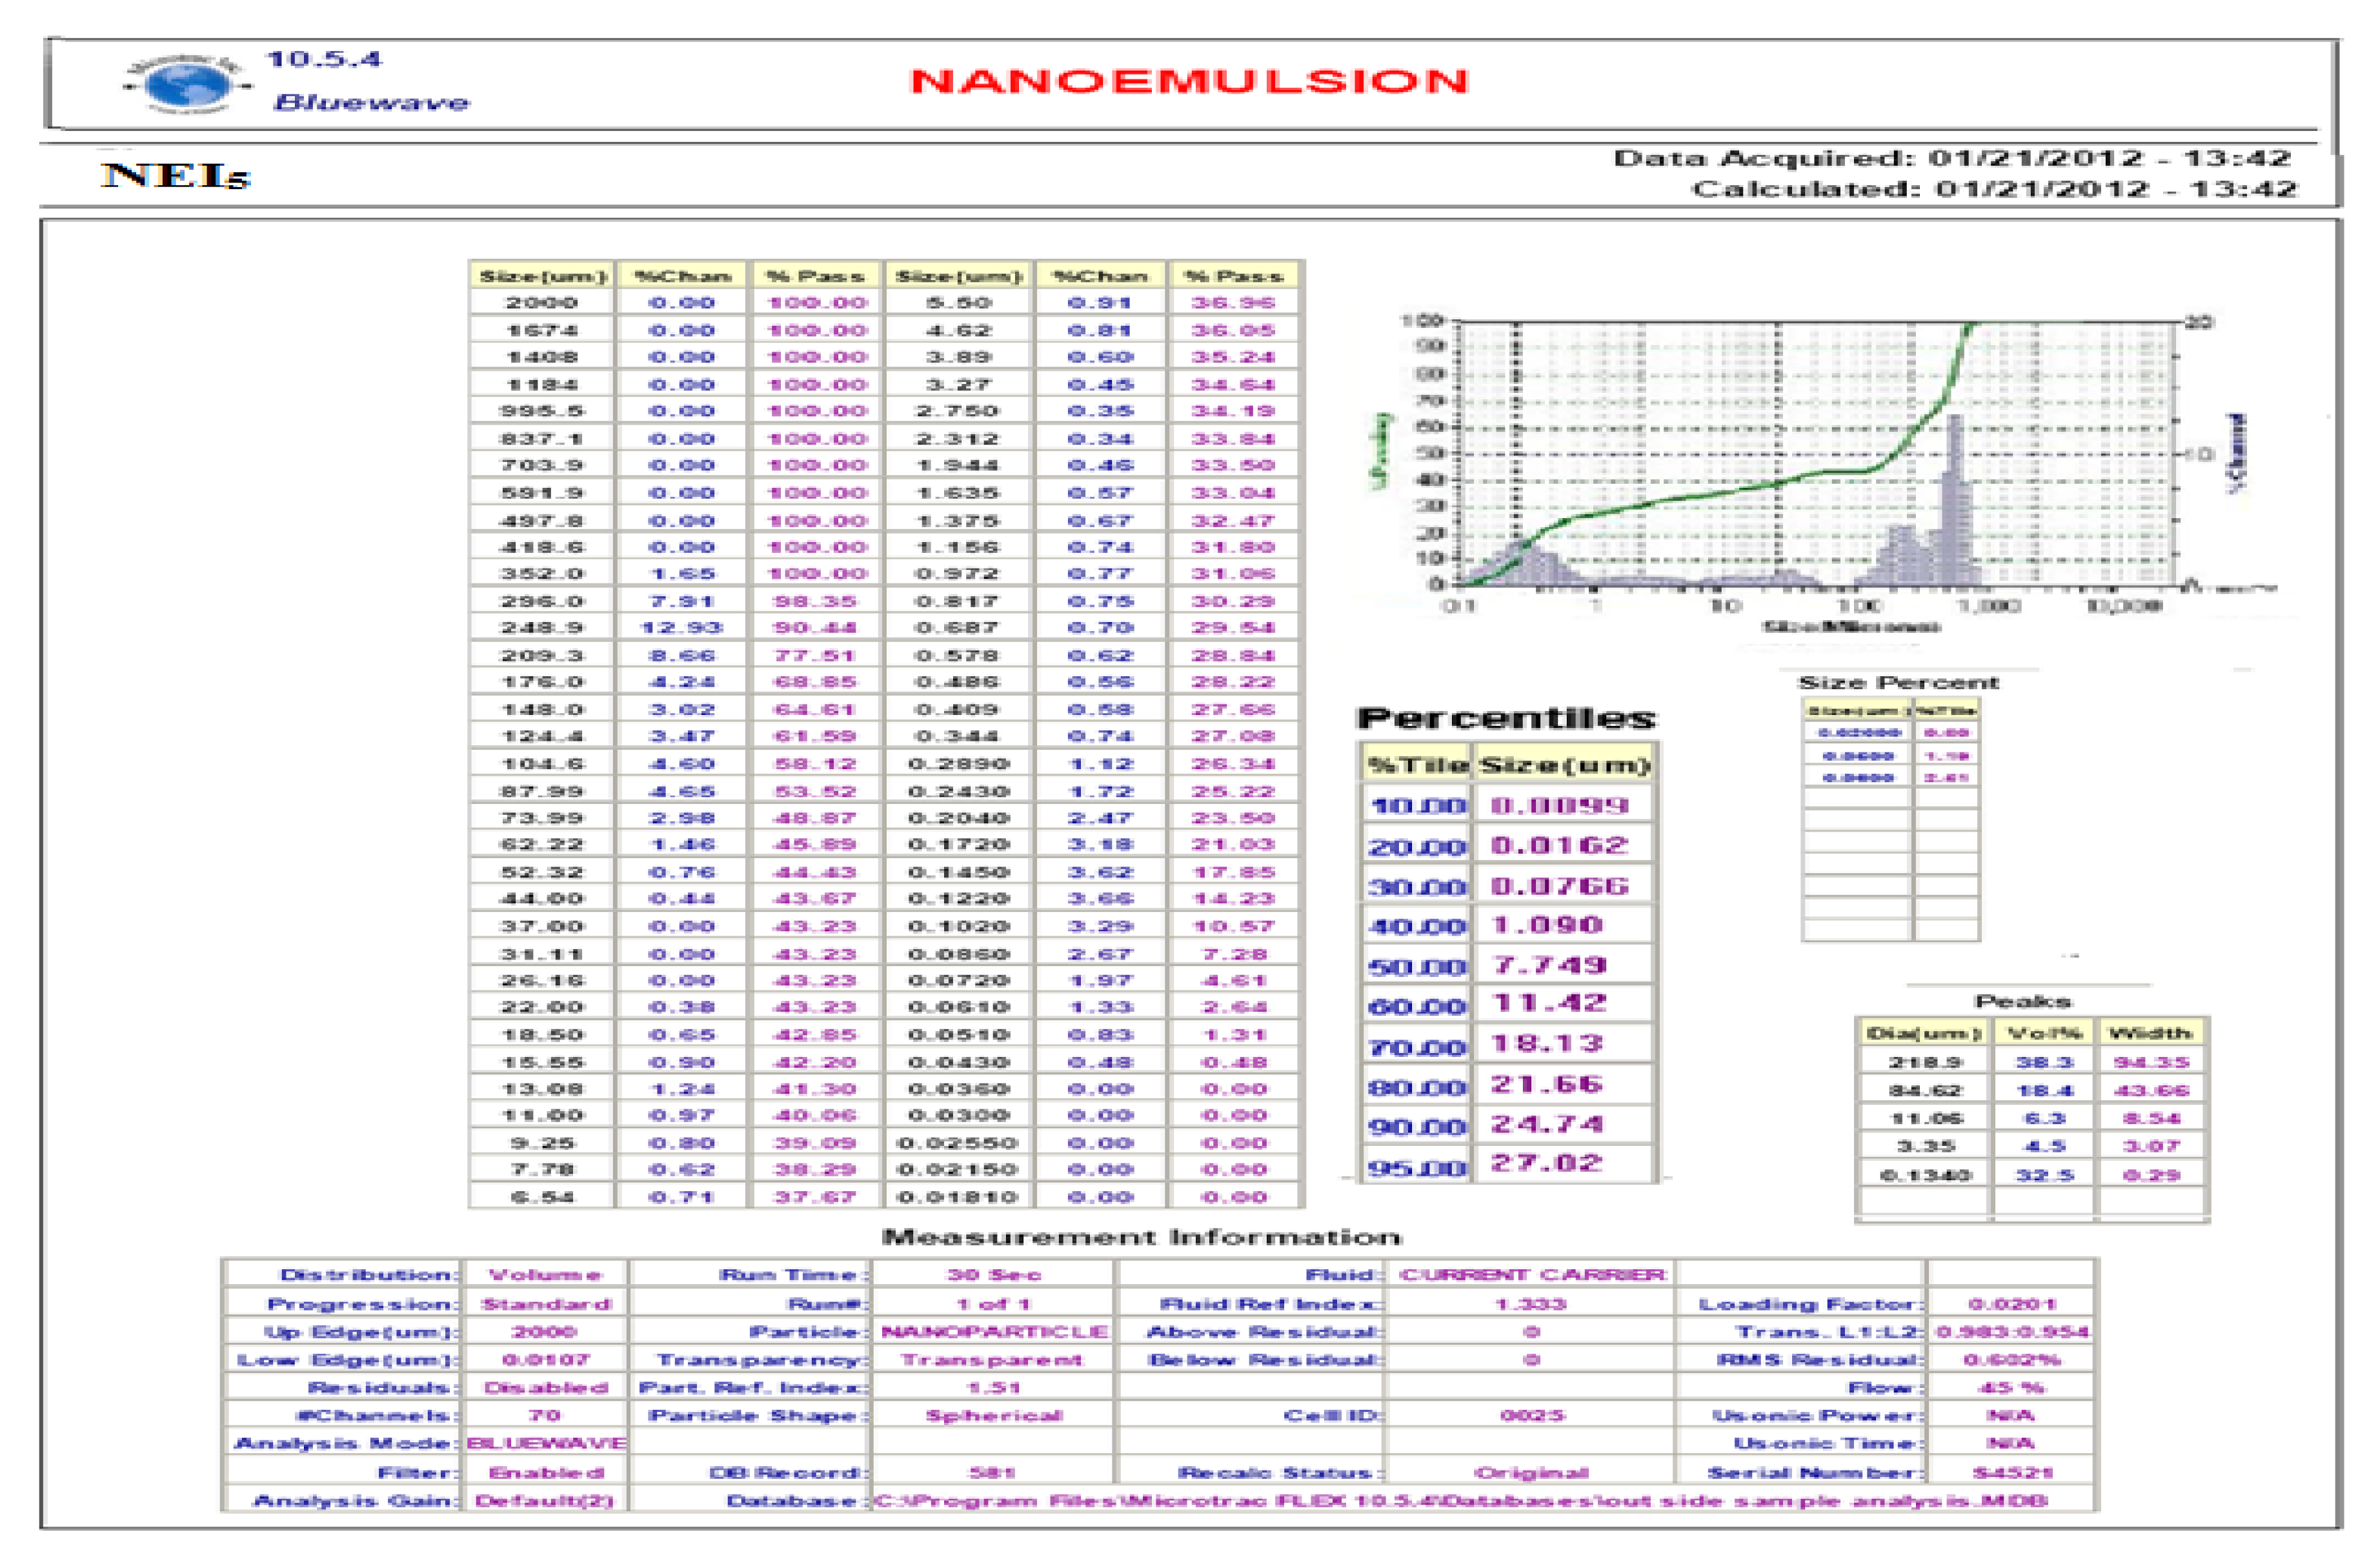This screenshot has height=1568, width=2378.
Task: Click the Peaks Dia(um) column header
Action: tap(1923, 1032)
